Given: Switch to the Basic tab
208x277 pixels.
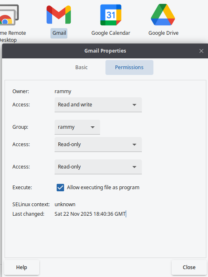Looking at the screenshot, I should tap(81, 67).
